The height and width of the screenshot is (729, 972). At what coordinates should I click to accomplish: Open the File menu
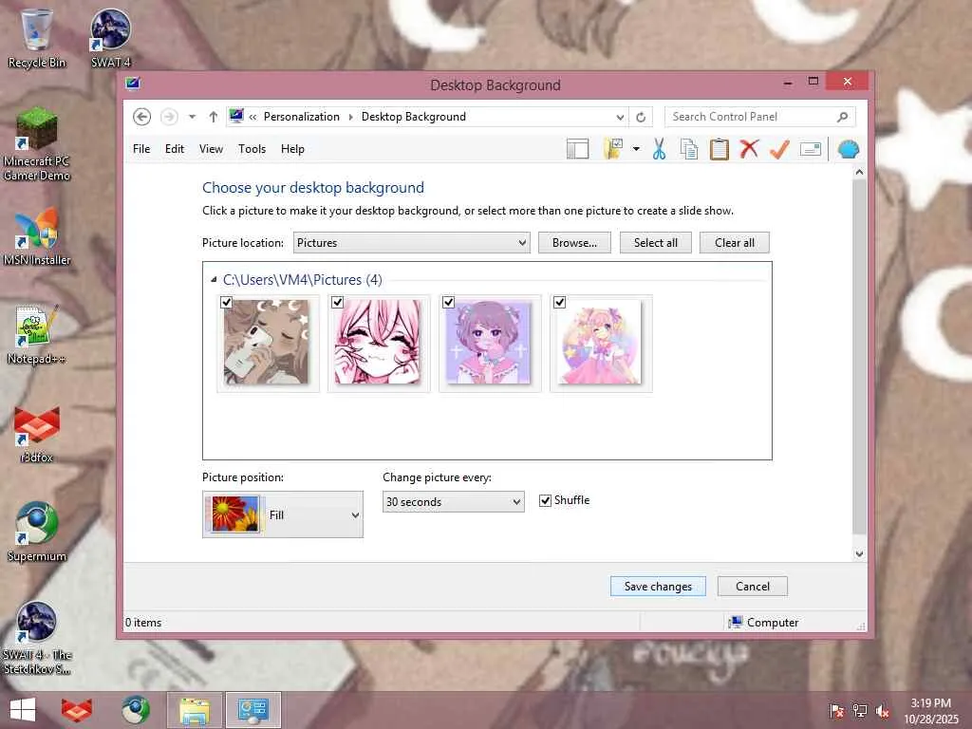(141, 149)
